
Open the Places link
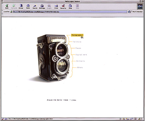tap(78, 48)
